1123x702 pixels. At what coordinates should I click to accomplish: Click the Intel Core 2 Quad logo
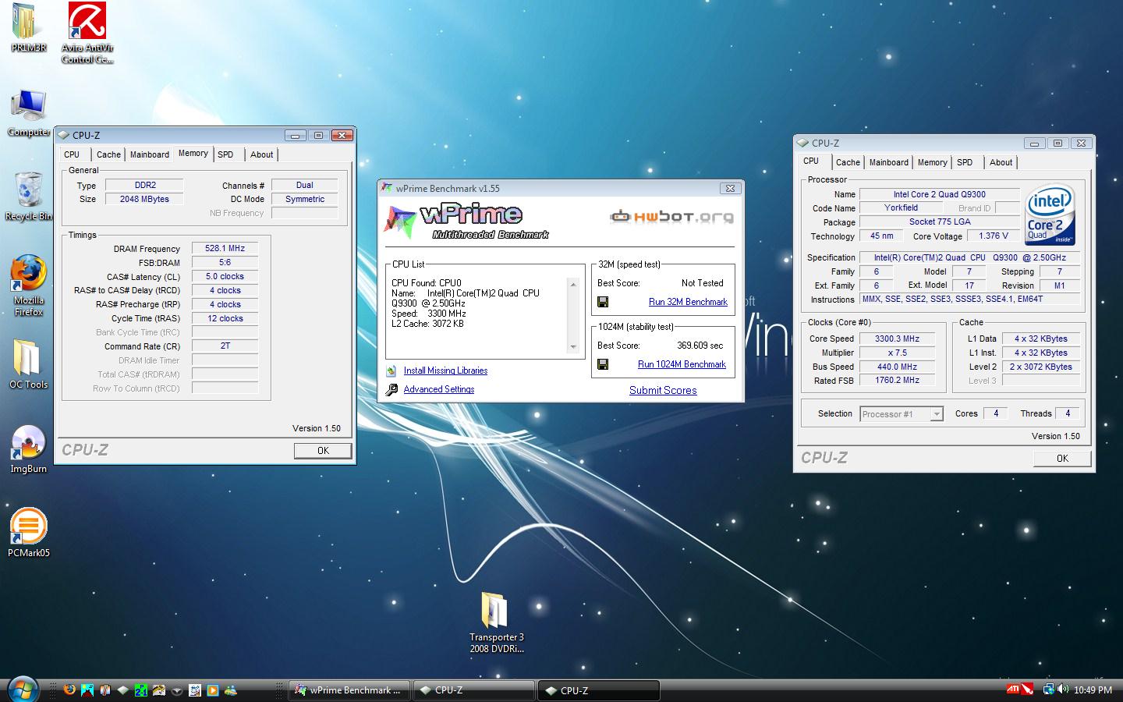1050,214
